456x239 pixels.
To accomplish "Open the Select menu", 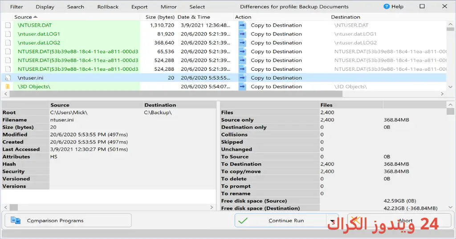I will [197, 7].
